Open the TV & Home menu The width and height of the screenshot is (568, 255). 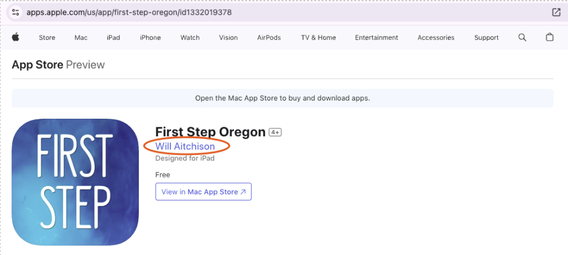318,38
